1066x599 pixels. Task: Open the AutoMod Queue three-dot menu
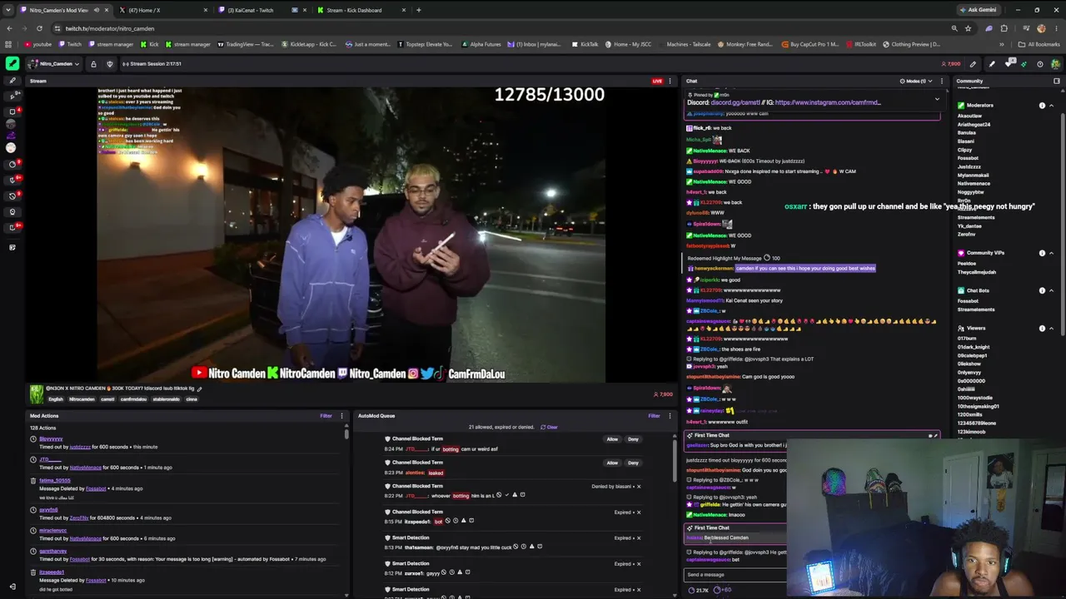(x=670, y=415)
